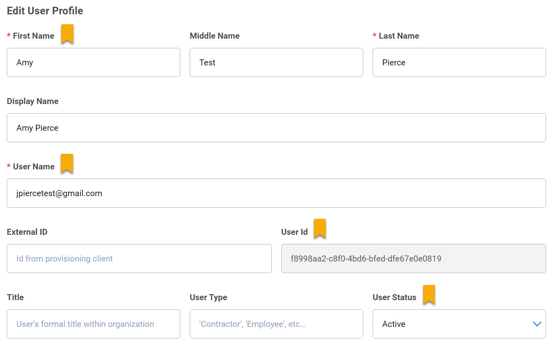Focus the Last Name field containing Pierce
Screen dimensions: 552x344
[x=459, y=62]
